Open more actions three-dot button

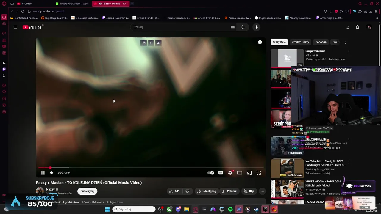[x=262, y=191]
